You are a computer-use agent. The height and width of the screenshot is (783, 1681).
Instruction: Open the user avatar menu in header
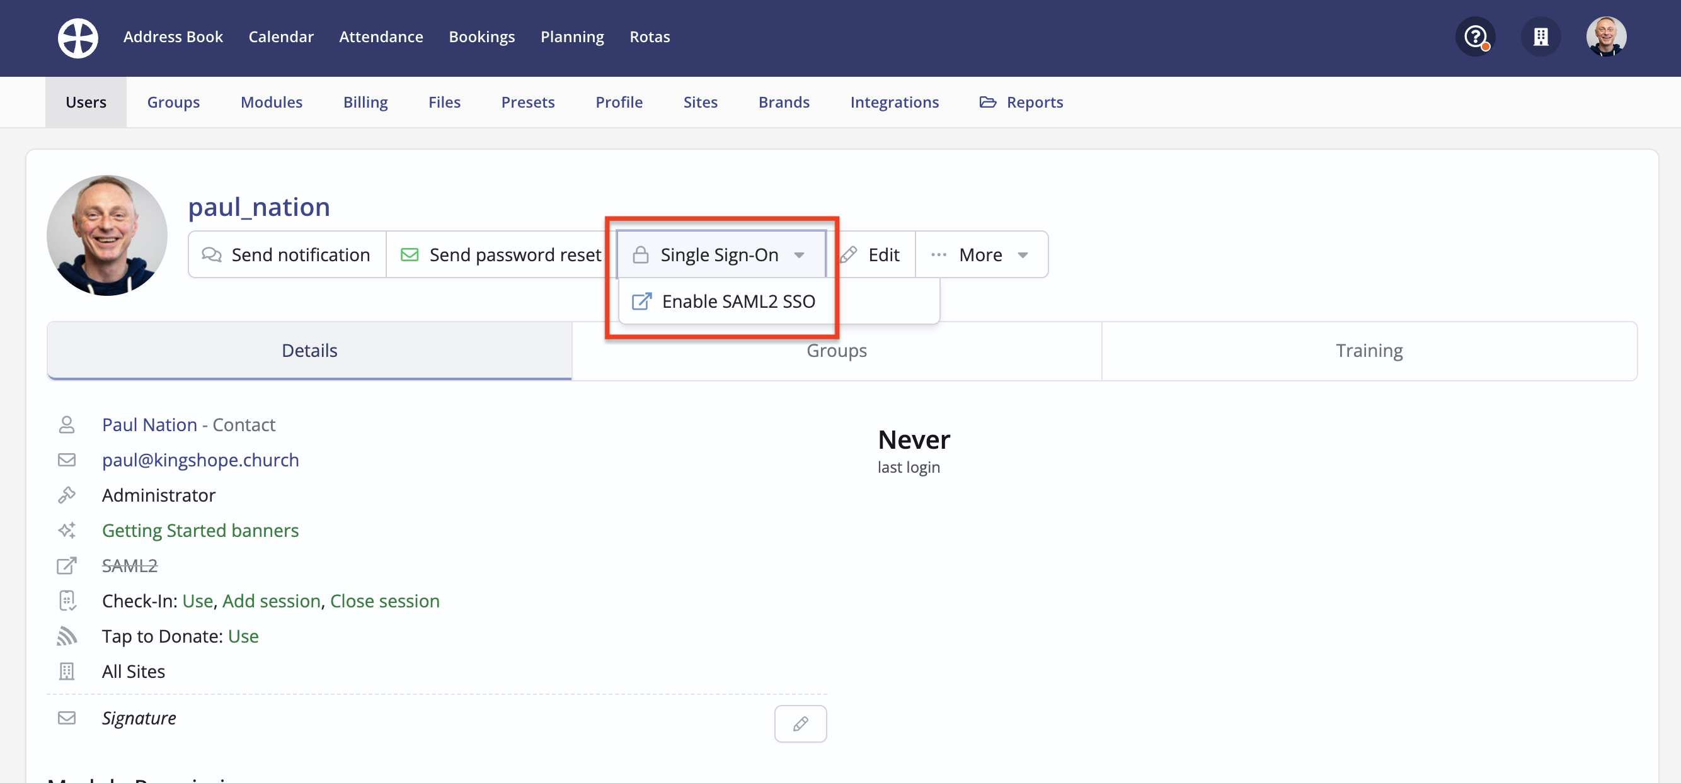point(1606,37)
